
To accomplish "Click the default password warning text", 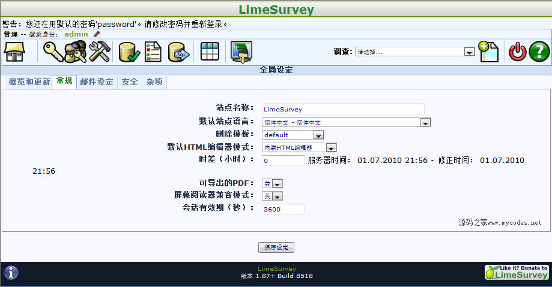I will pos(115,24).
